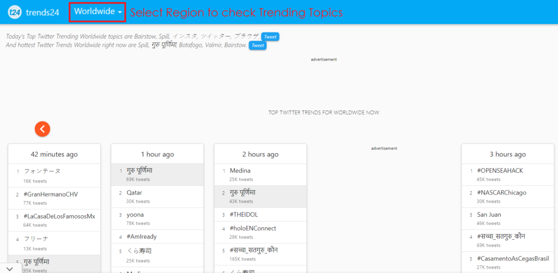Open #holoENConnect trend
The height and width of the screenshot is (273, 558).
253,228
